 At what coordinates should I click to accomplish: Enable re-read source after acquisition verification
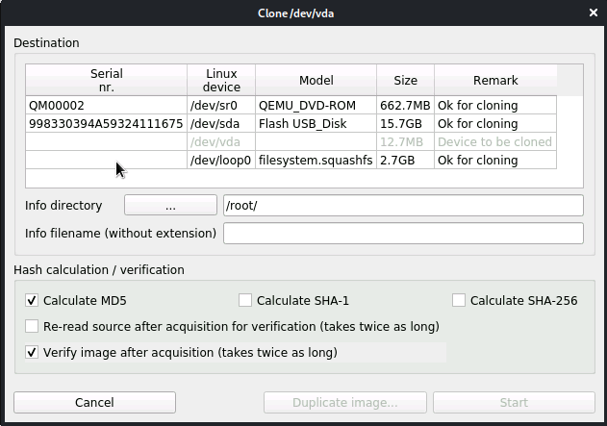(33, 326)
